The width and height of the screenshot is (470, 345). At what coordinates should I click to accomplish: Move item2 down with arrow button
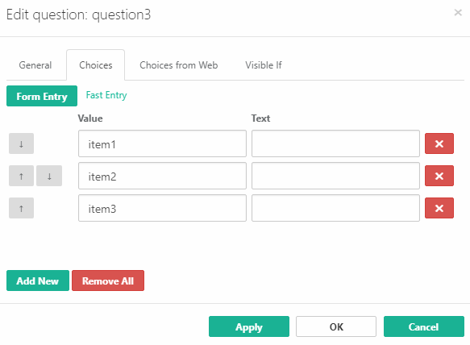coord(49,176)
